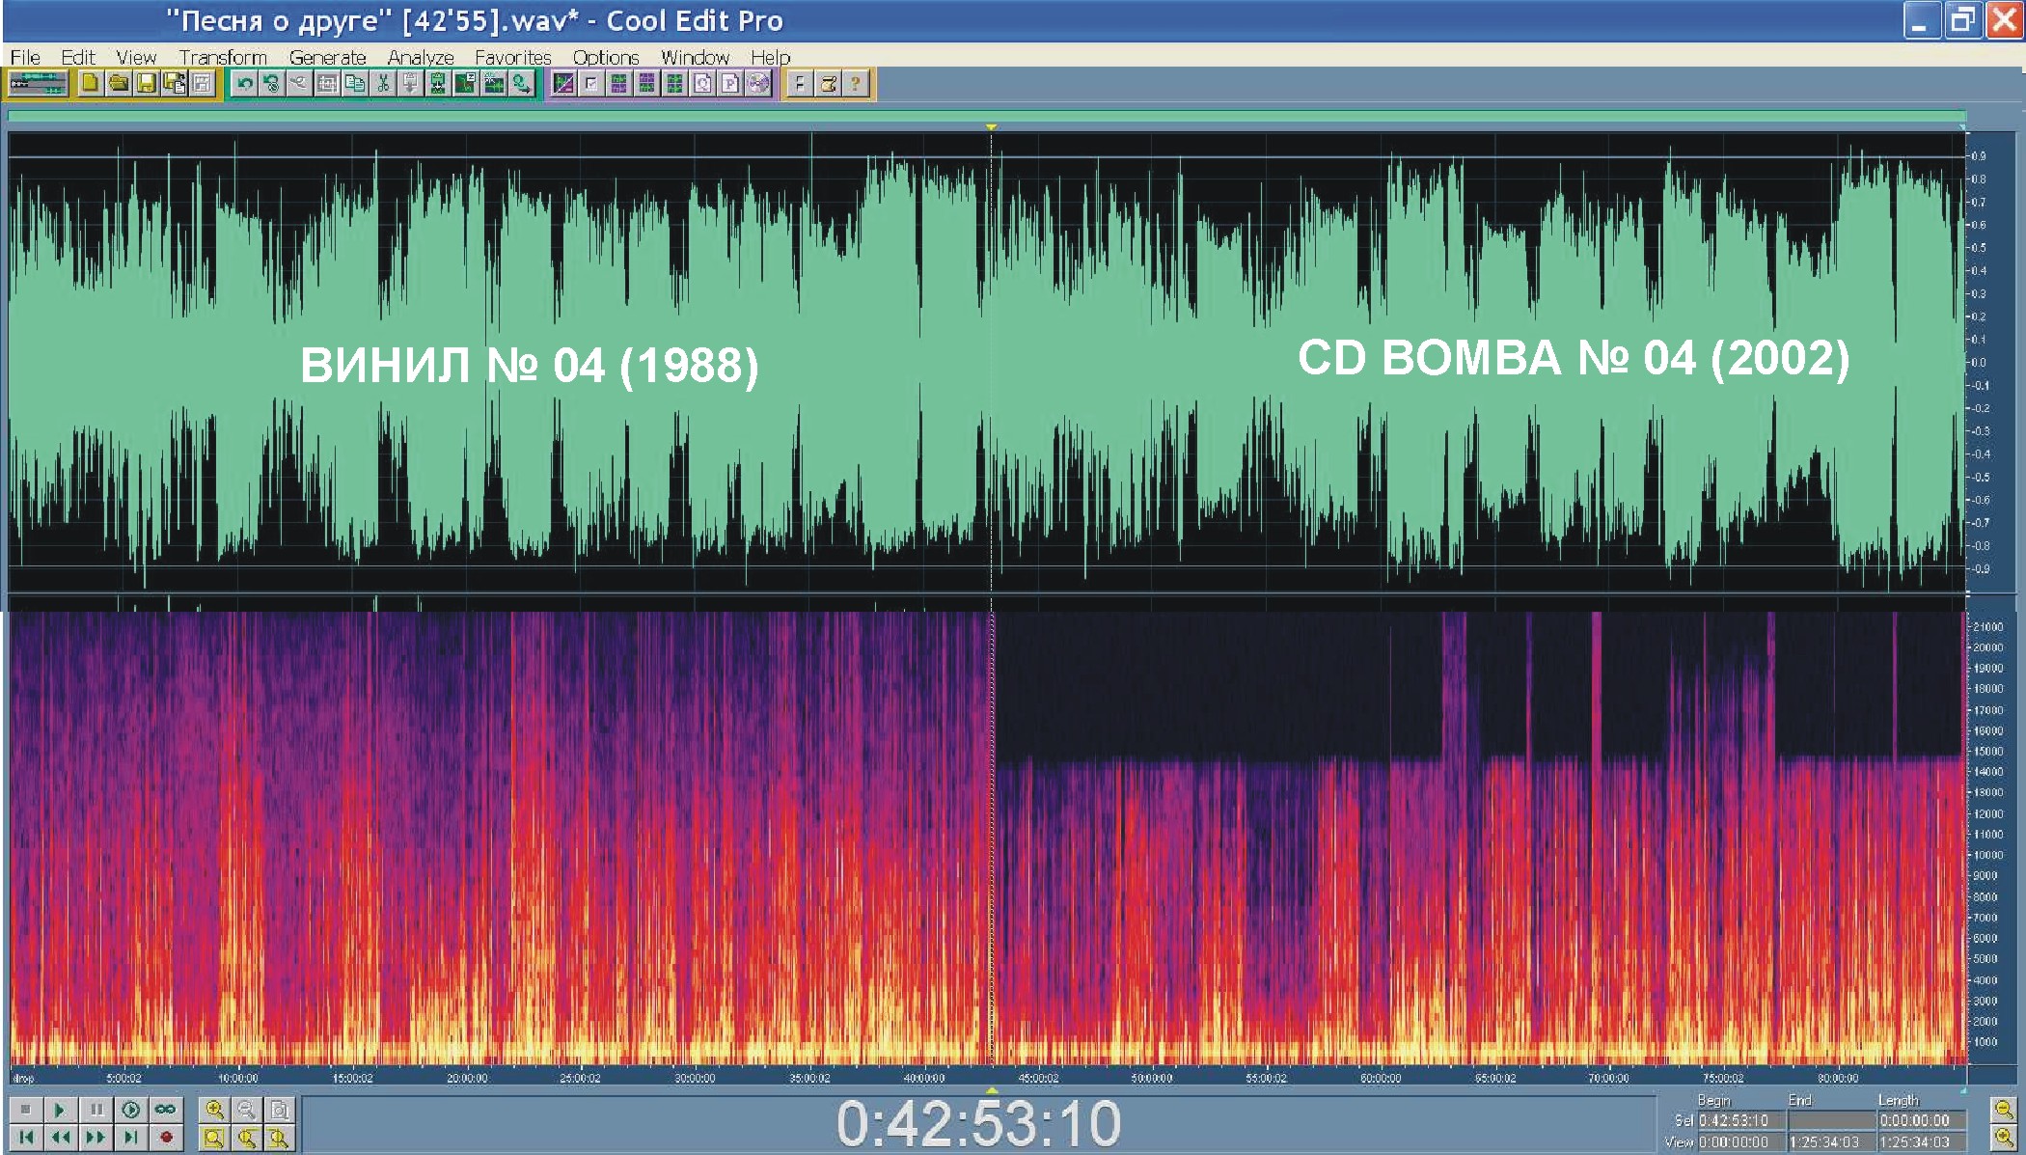Click the Copy toolbar icon
2026x1155 pixels.
355,84
